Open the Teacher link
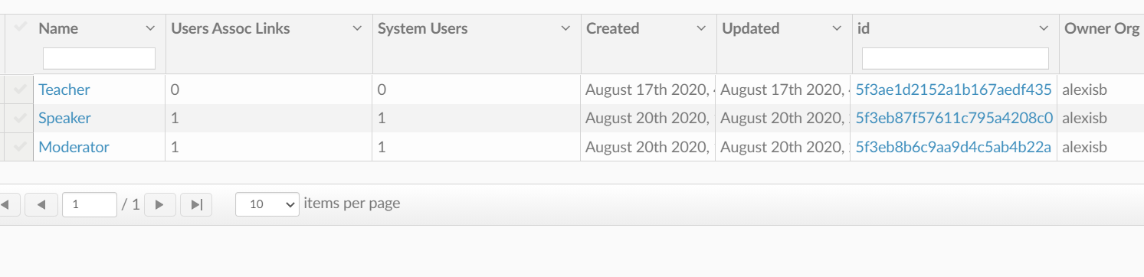 click(64, 90)
